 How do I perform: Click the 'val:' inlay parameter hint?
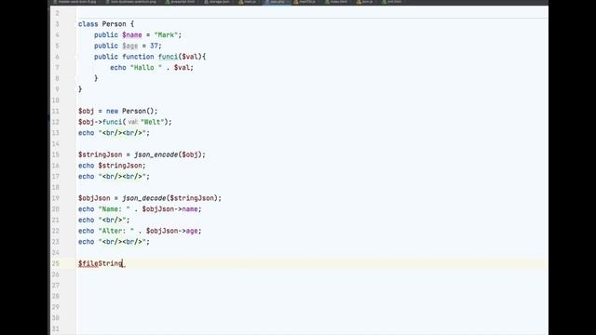132,122
